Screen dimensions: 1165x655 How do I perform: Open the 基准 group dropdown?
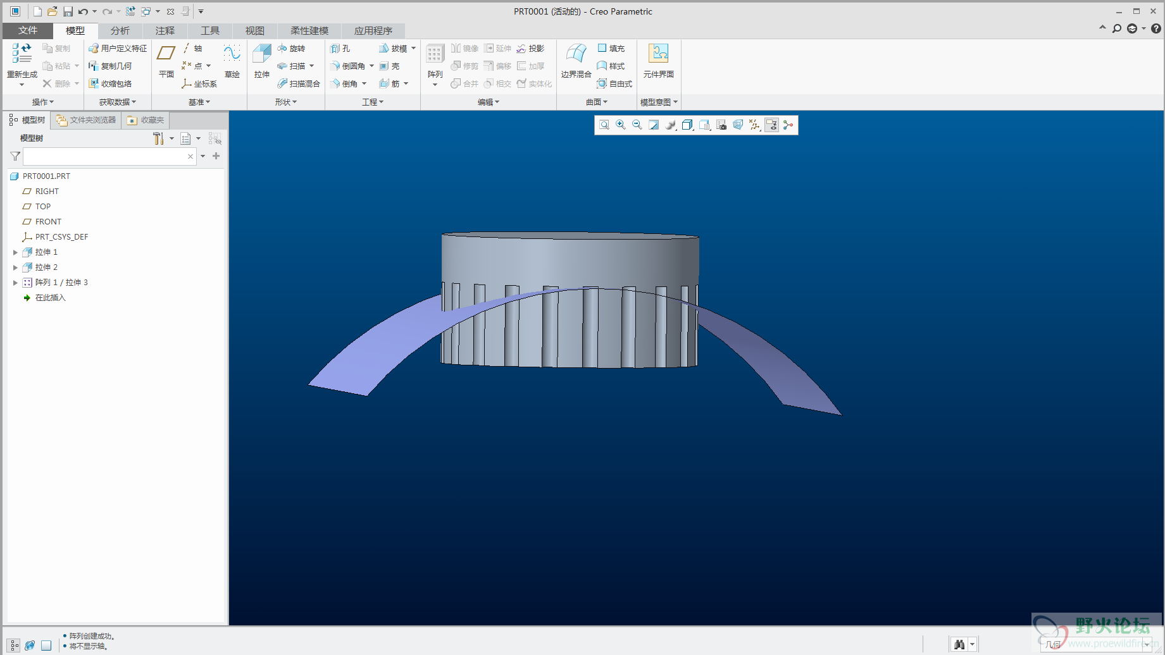[199, 102]
